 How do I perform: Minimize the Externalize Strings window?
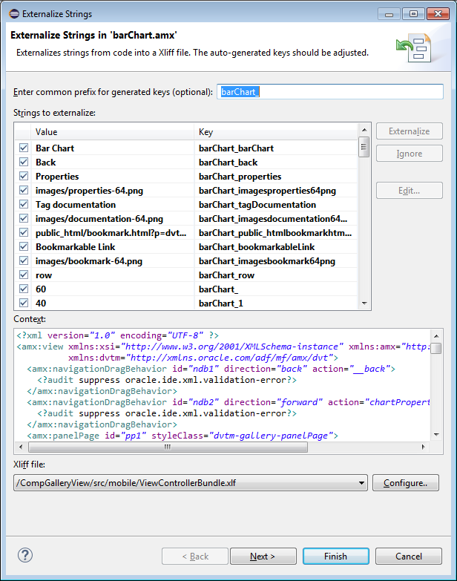tap(389, 14)
